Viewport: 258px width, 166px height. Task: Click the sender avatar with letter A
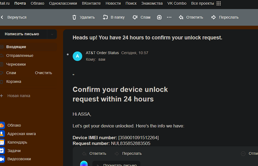77,56
